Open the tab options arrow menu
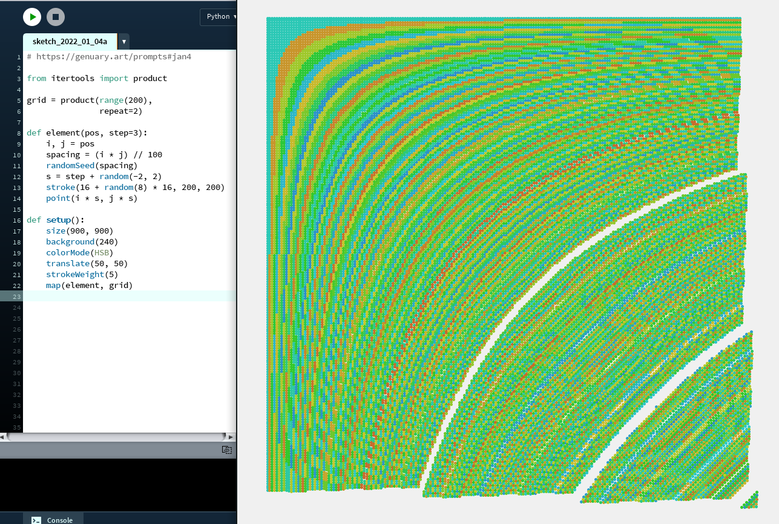Image resolution: width=779 pixels, height=524 pixels. (x=124, y=42)
